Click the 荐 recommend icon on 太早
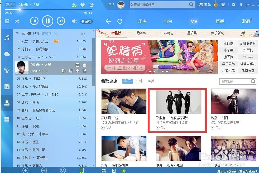The height and width of the screenshot is (173, 259). [78, 65]
